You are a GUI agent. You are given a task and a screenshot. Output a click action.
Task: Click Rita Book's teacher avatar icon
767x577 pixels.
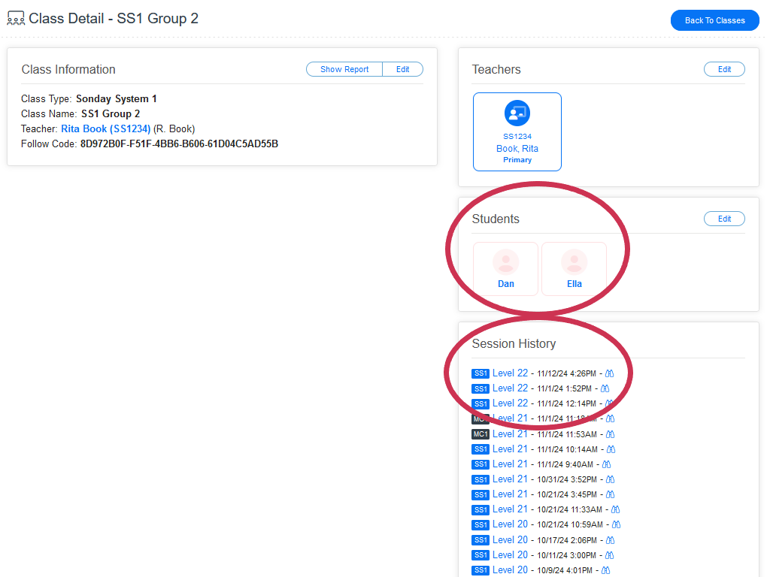click(517, 113)
